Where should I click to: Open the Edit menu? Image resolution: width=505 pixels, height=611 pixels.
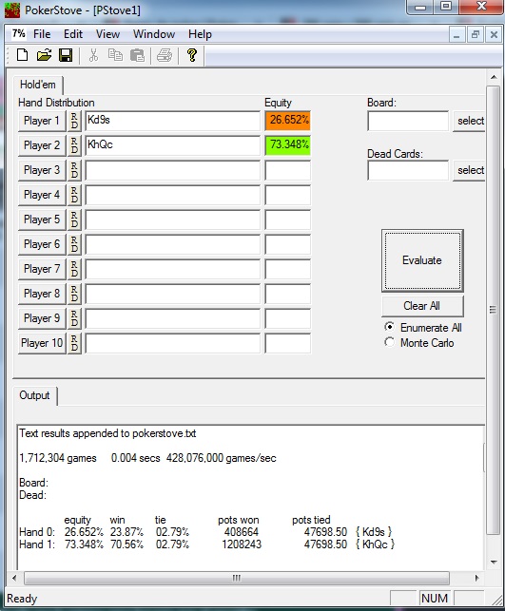click(x=73, y=34)
